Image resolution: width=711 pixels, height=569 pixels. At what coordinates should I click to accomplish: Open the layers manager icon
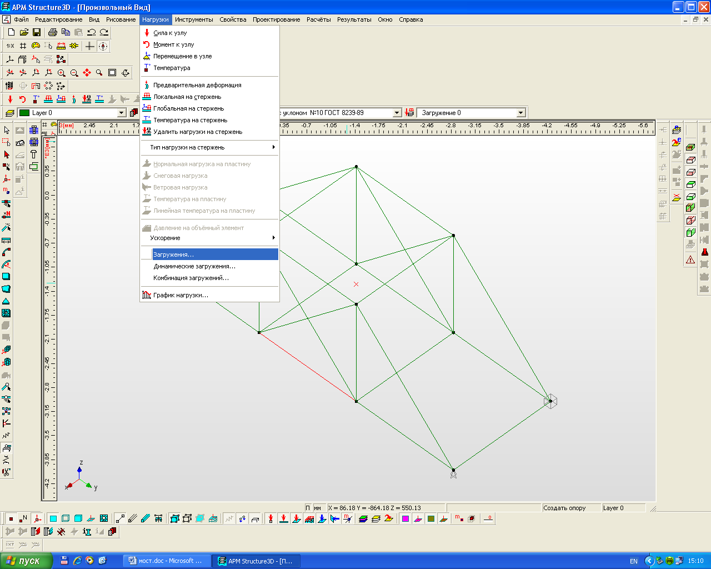pyautogui.click(x=9, y=113)
